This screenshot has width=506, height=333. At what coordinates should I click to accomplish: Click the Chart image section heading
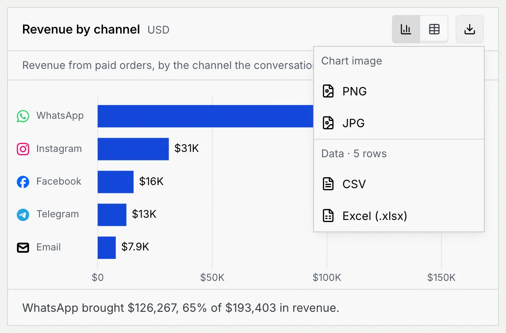pos(352,61)
